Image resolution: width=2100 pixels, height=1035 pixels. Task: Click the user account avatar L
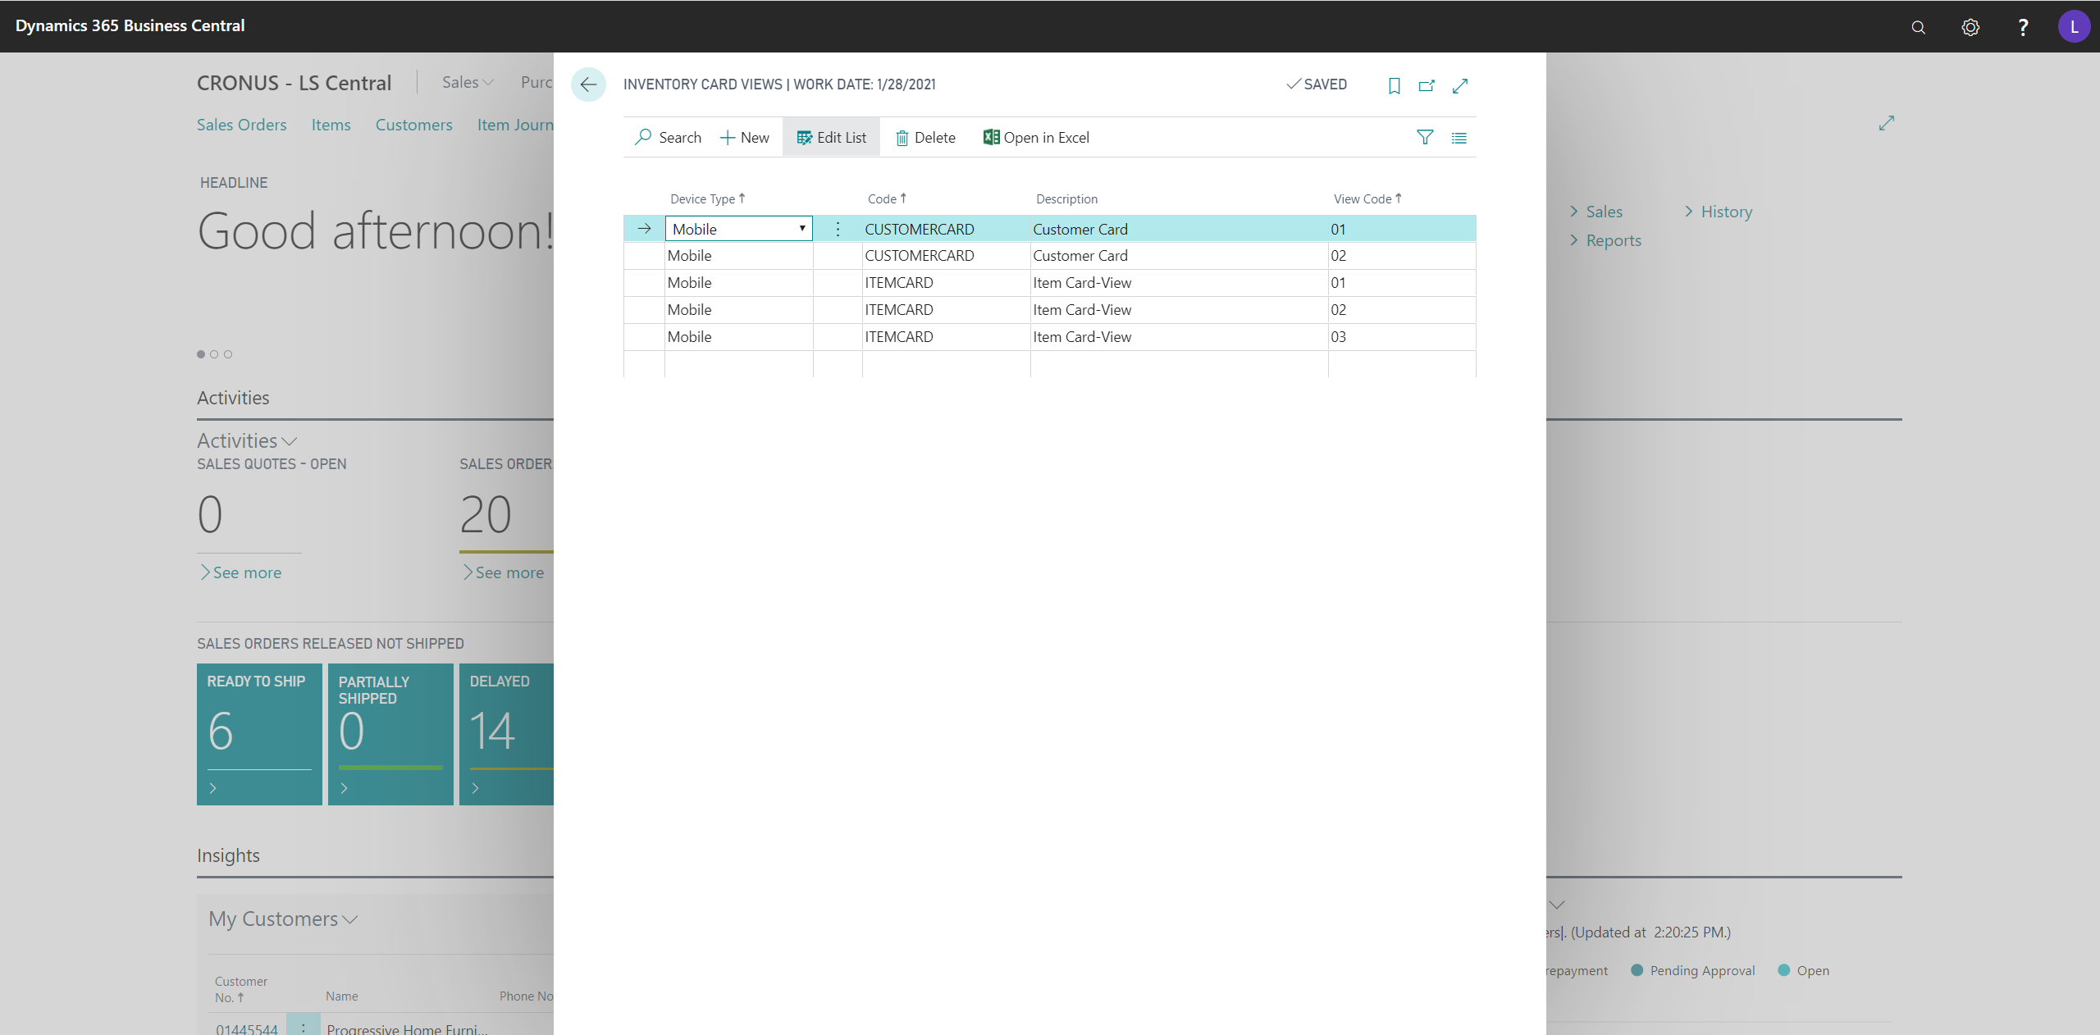pyautogui.click(x=2073, y=26)
